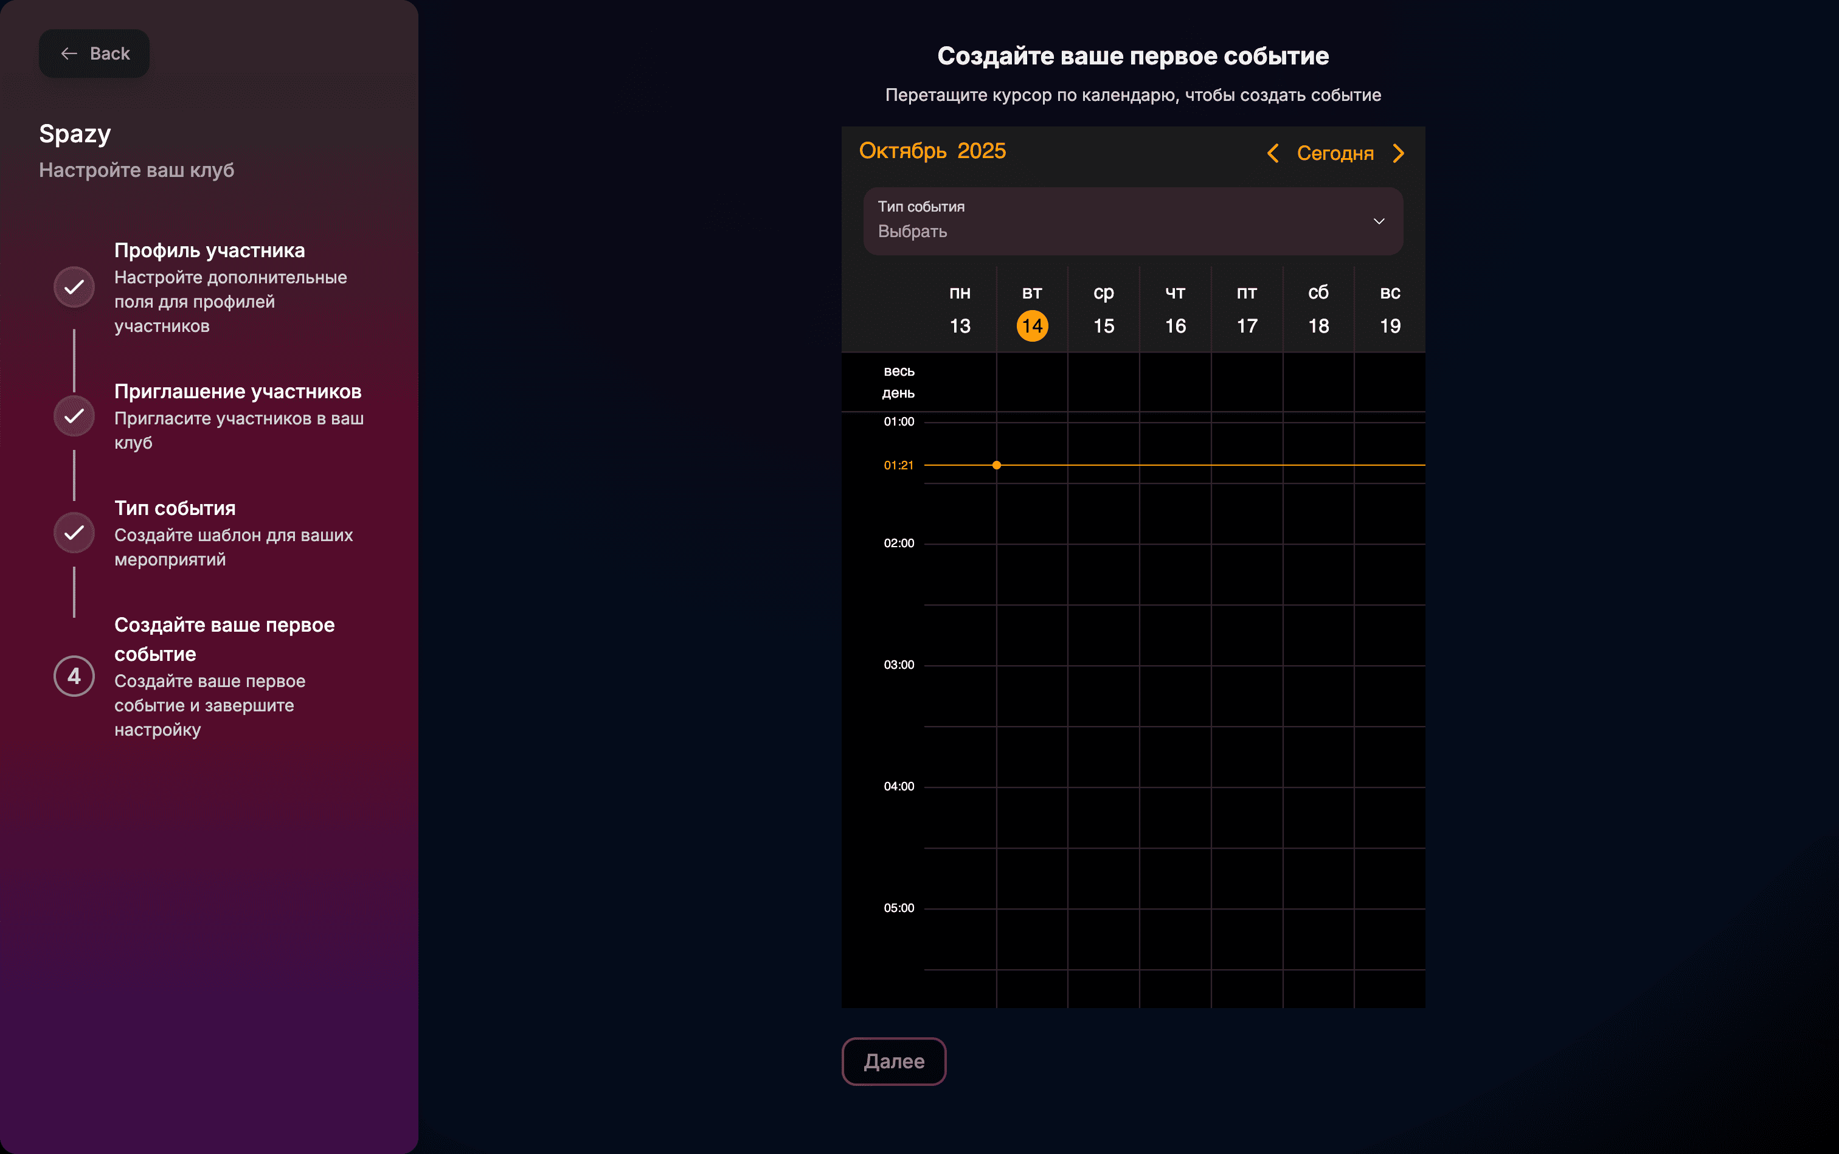
Task: Go to previous week chevron
Action: (x=1273, y=153)
